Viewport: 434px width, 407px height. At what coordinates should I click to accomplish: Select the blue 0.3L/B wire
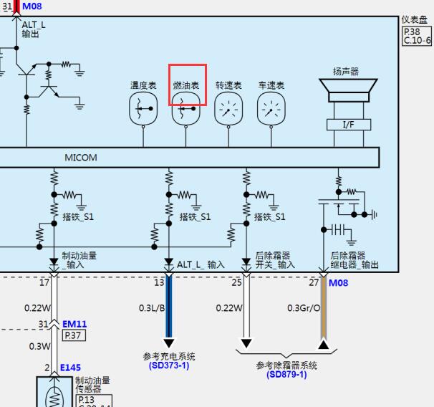pyautogui.click(x=169, y=307)
